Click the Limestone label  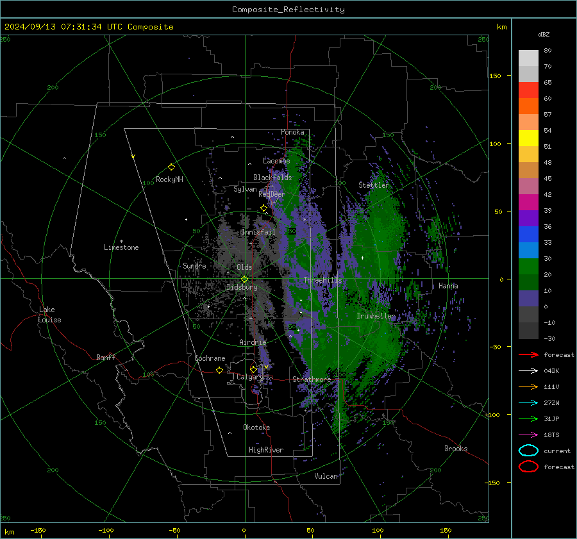[121, 247]
